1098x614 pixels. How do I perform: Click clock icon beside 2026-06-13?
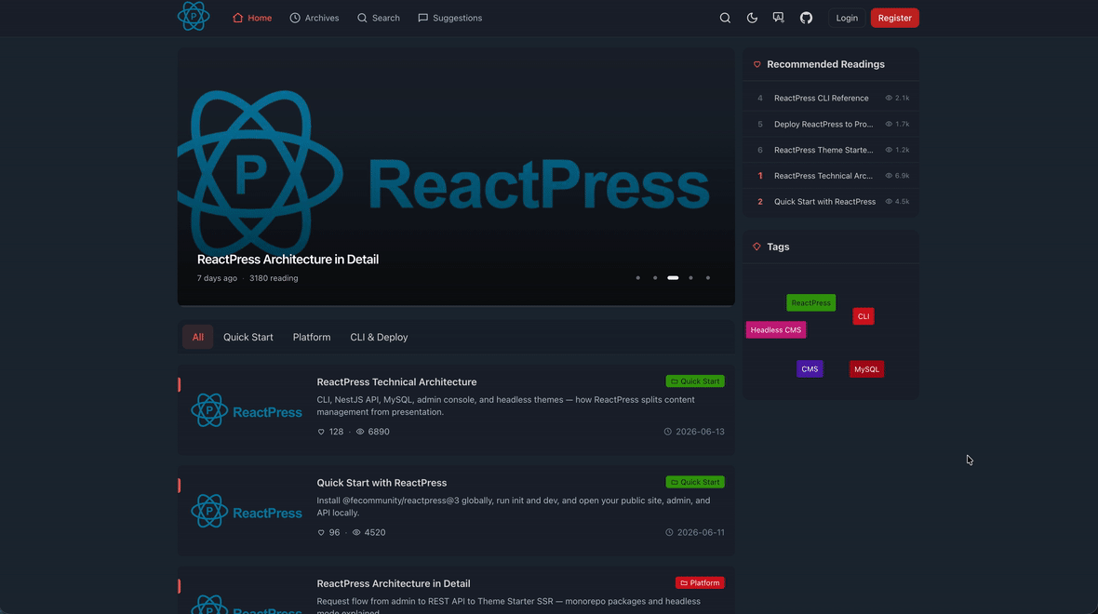[668, 432]
